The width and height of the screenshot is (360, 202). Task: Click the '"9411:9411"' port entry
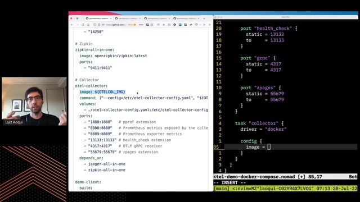click(100, 68)
